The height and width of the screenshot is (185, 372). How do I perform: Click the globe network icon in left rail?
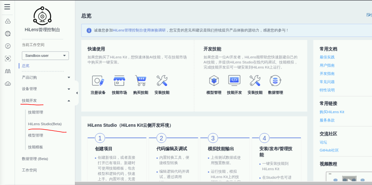click(x=8, y=34)
